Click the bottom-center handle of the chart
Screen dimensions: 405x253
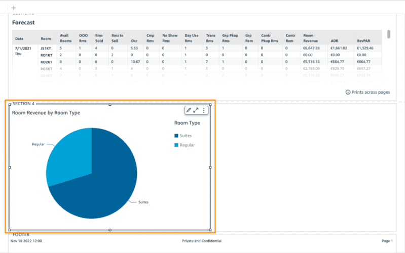click(110, 230)
